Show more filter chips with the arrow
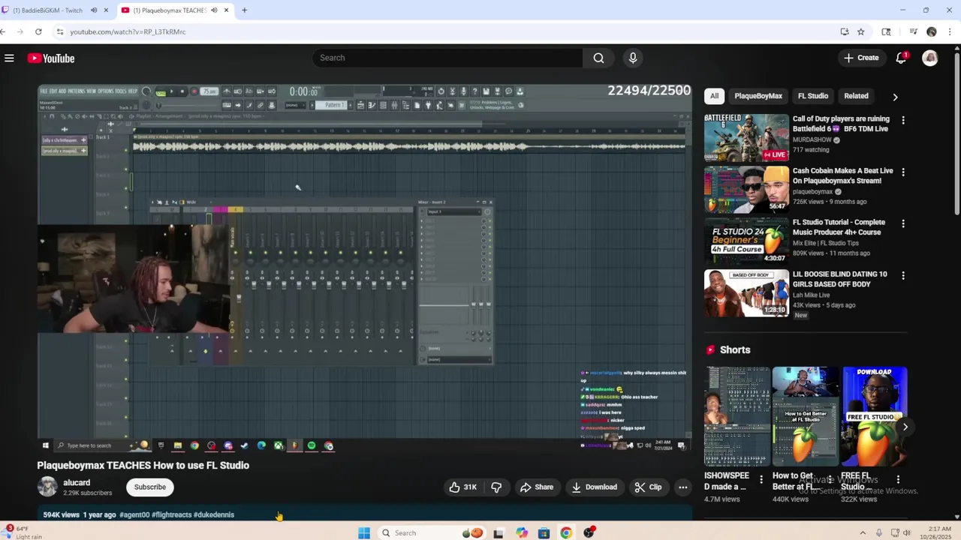This screenshot has height=540, width=961. [x=895, y=97]
